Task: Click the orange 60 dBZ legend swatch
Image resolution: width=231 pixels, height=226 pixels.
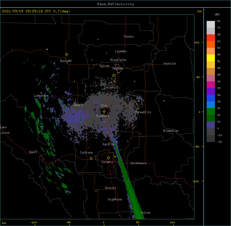Action: [x=211, y=44]
